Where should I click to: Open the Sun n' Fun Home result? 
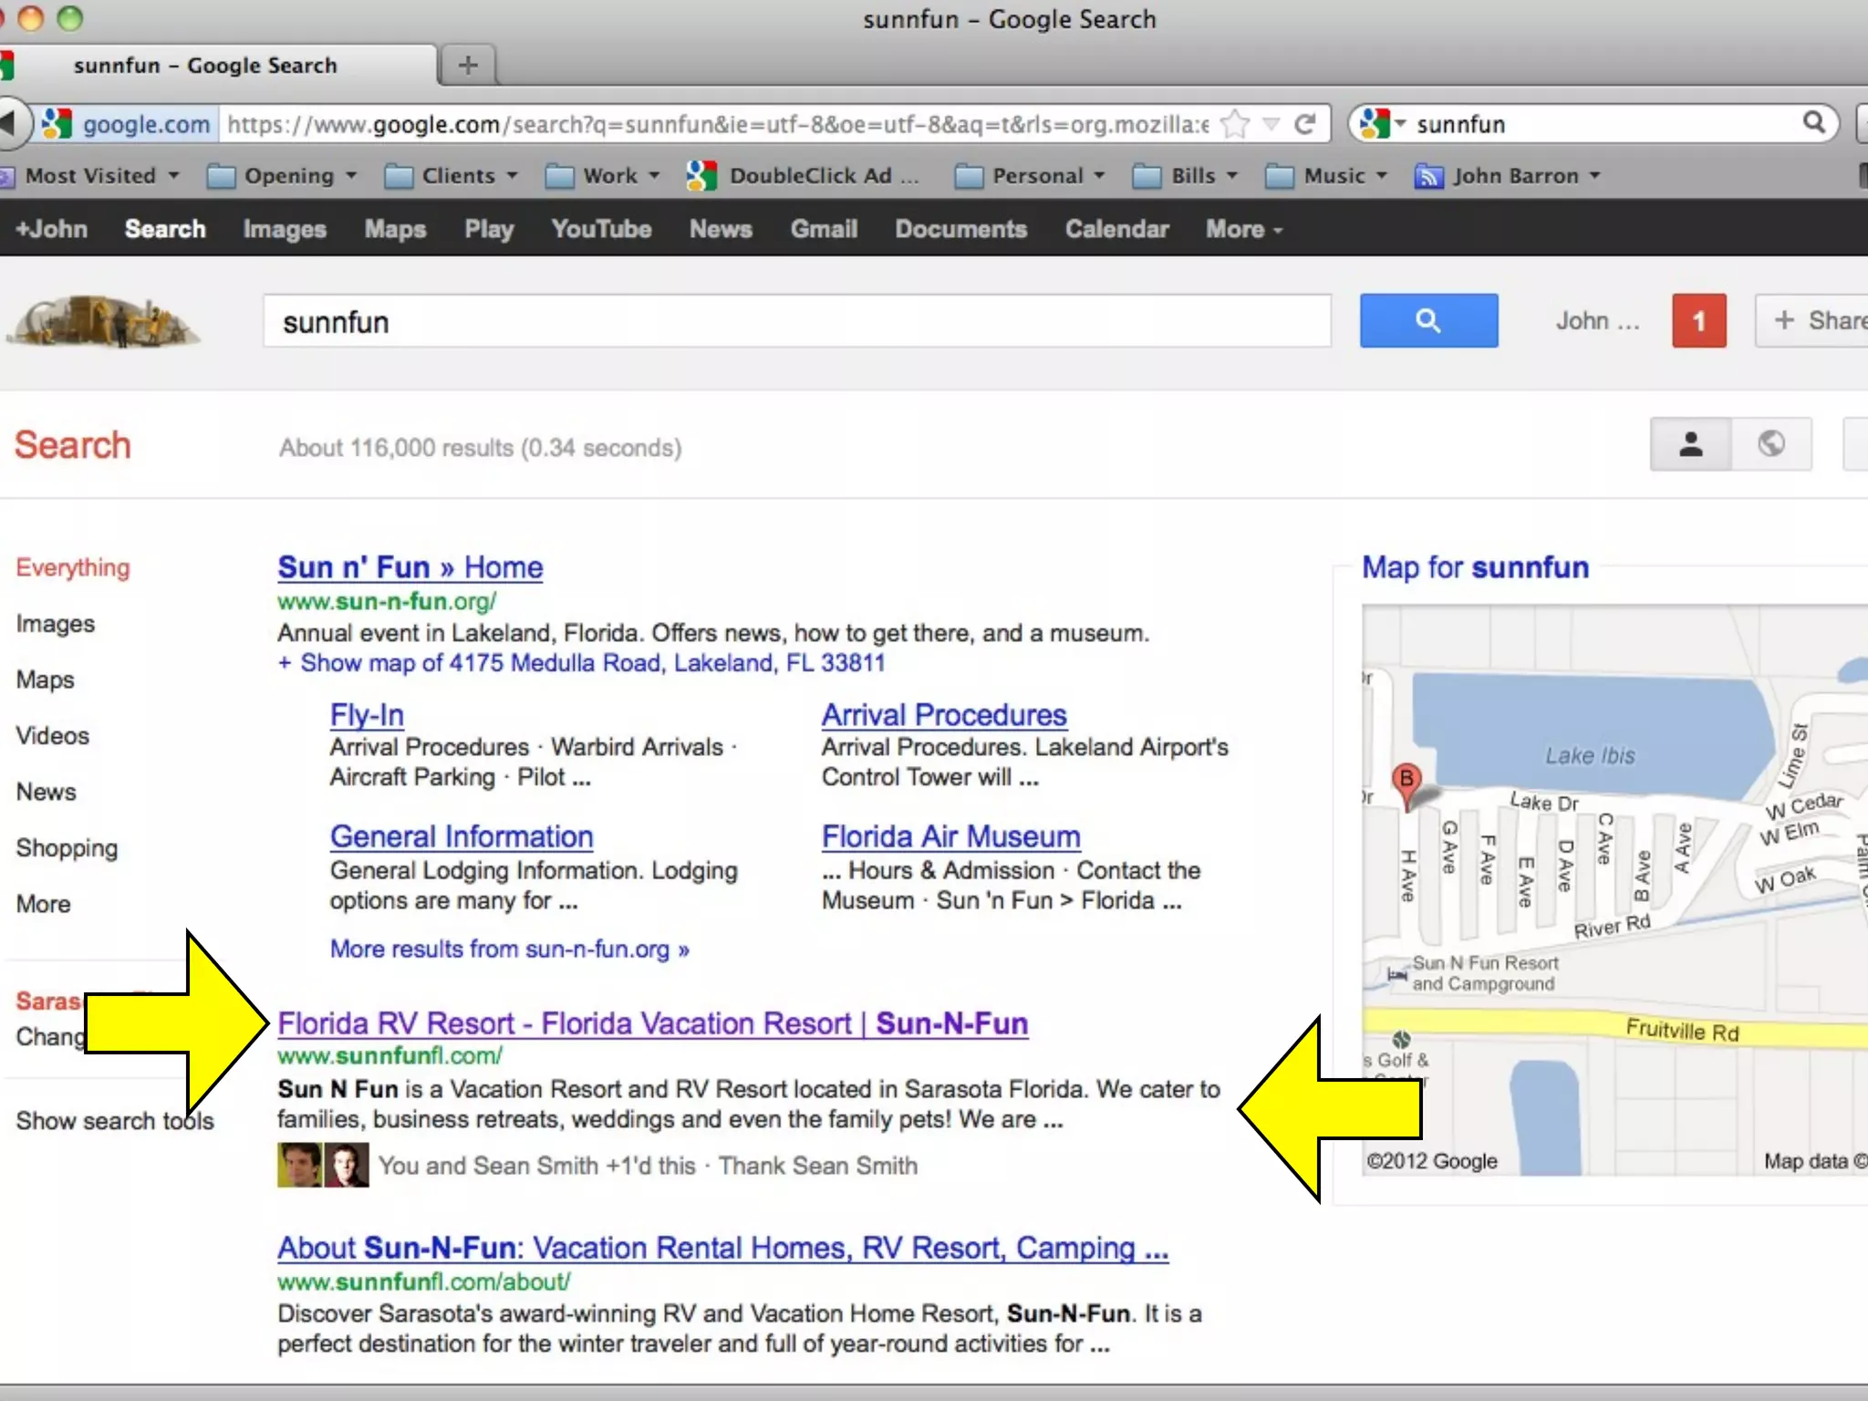point(410,567)
